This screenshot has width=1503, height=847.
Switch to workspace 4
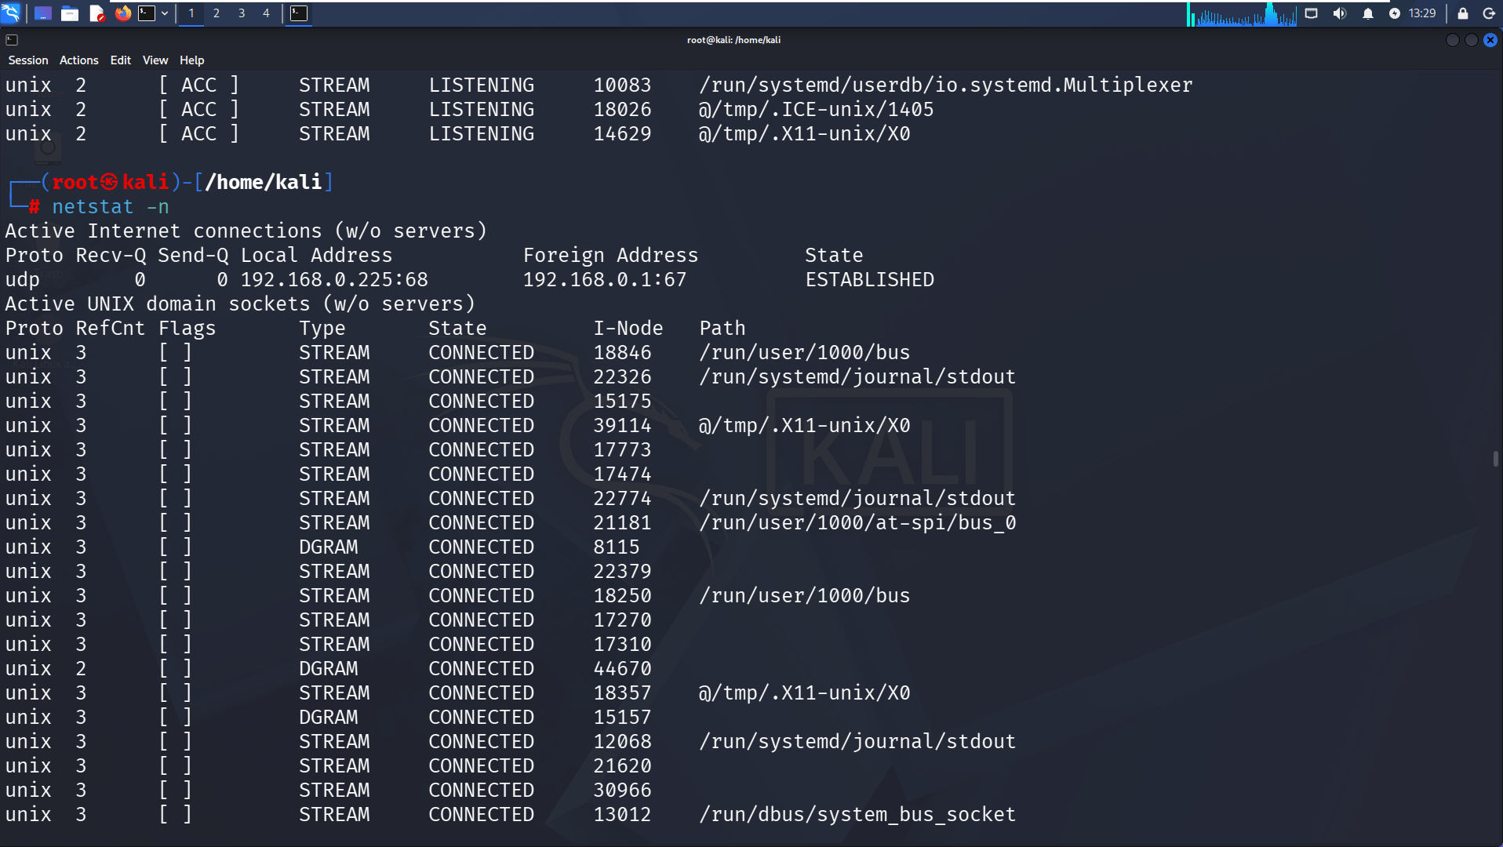(266, 13)
